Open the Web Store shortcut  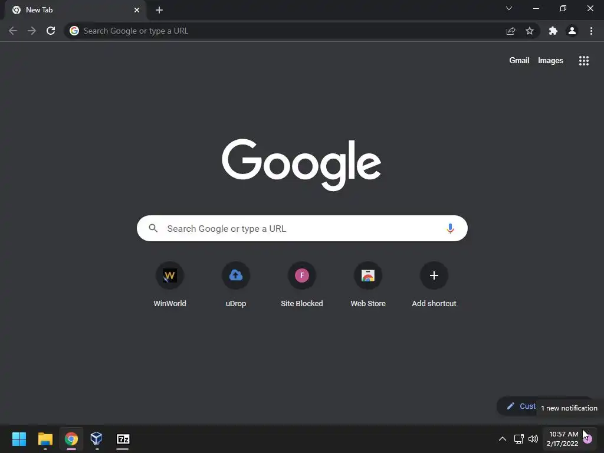pyautogui.click(x=368, y=284)
